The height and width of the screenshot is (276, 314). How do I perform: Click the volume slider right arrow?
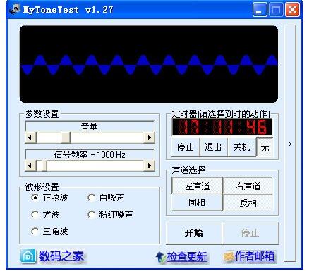click(x=149, y=137)
